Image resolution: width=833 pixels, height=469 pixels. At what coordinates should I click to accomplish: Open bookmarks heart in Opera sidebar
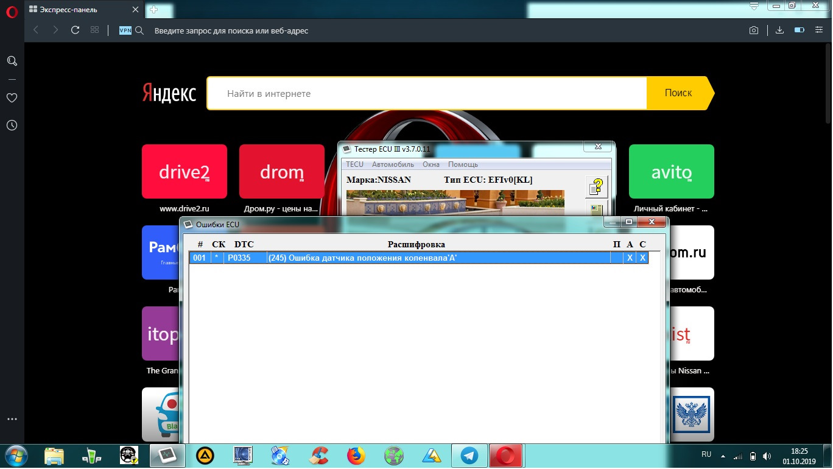[x=12, y=97]
